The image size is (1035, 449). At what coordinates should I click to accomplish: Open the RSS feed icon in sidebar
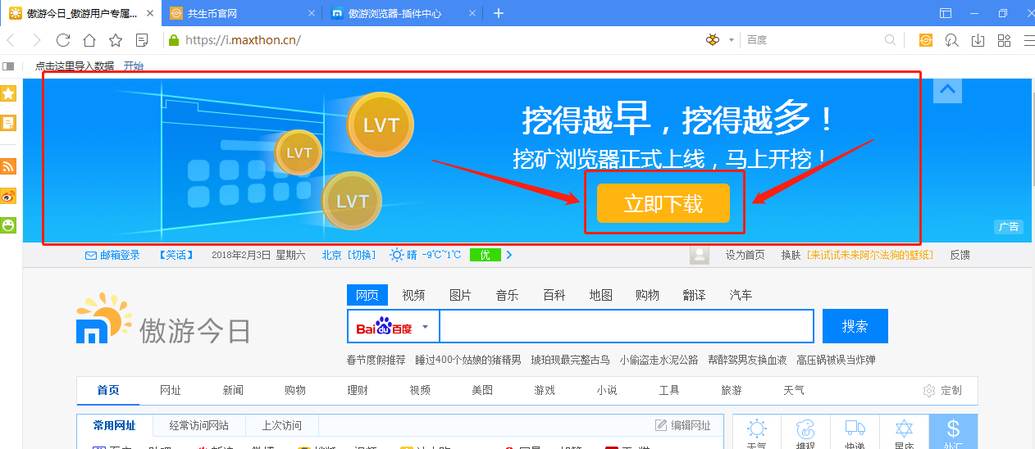9,166
